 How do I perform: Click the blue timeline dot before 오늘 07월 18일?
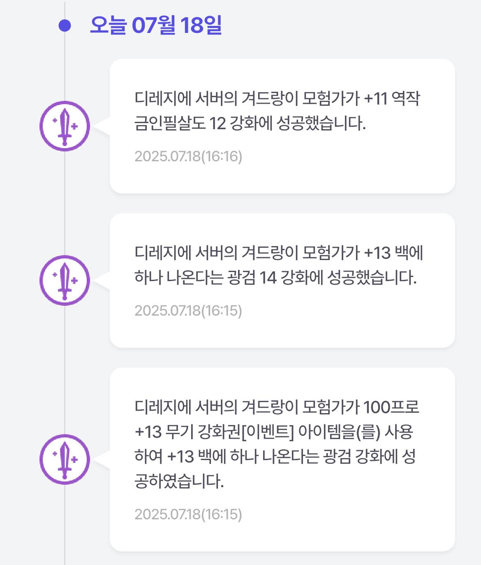pos(65,26)
